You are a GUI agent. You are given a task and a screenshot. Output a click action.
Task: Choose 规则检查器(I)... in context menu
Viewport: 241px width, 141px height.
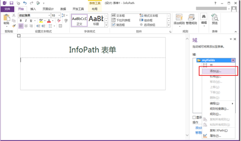[x=218, y=109]
